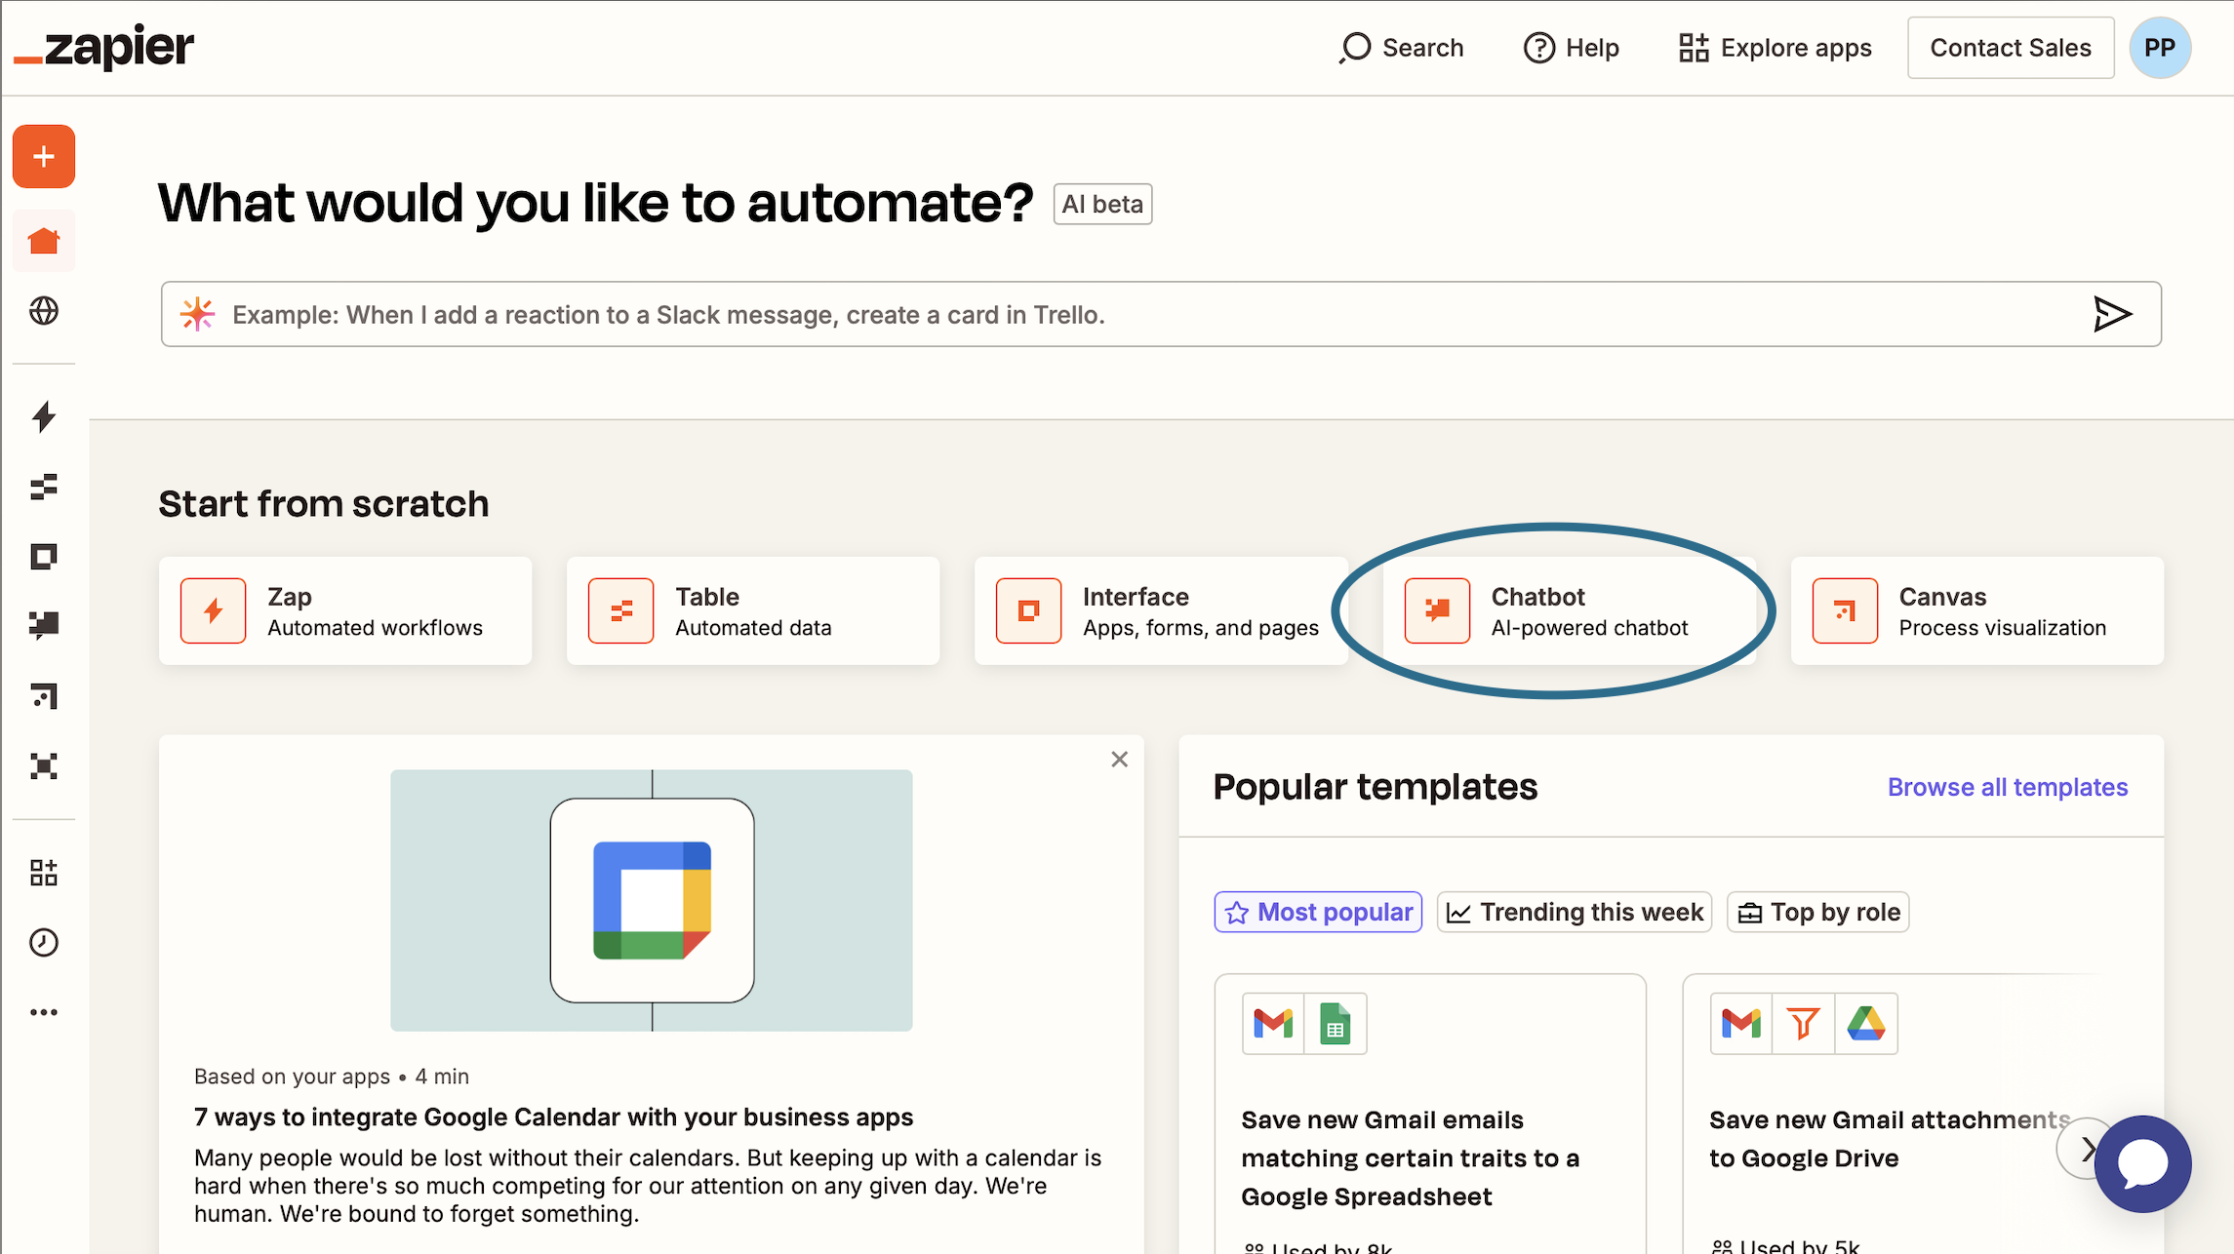This screenshot has width=2234, height=1254.
Task: Open the PP profile avatar menu
Action: 2160,48
